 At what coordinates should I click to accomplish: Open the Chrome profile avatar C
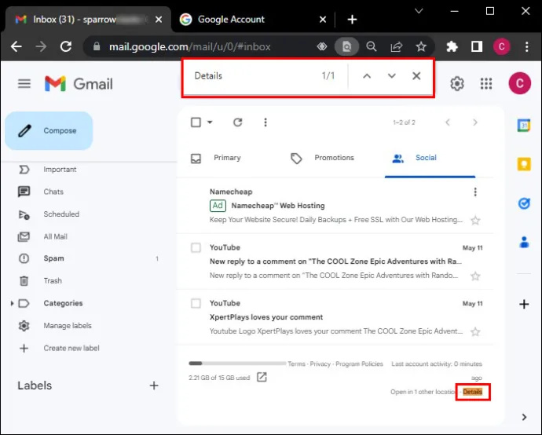(502, 46)
